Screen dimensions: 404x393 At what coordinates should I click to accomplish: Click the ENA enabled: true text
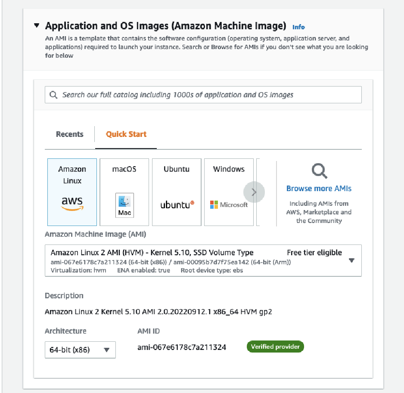143,270
